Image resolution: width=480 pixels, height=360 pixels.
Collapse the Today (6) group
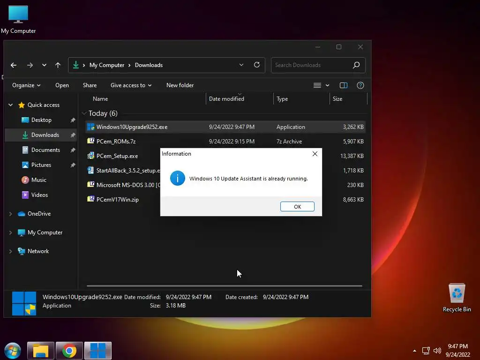click(x=84, y=113)
